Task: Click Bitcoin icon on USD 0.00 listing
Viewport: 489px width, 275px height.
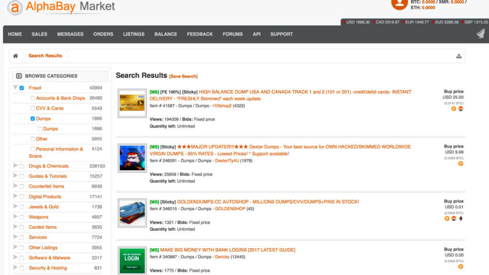Action: (x=461, y=266)
